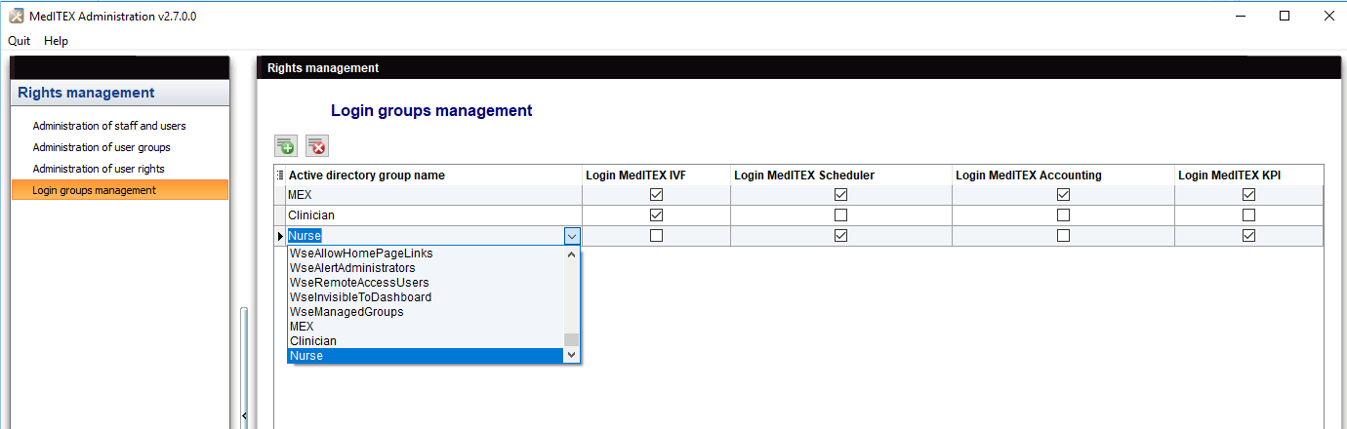Click the dropdown list scrollbar thumb
Image resolution: width=1347 pixels, height=429 pixels.
(x=572, y=340)
